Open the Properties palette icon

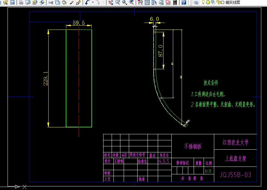(140, 2)
